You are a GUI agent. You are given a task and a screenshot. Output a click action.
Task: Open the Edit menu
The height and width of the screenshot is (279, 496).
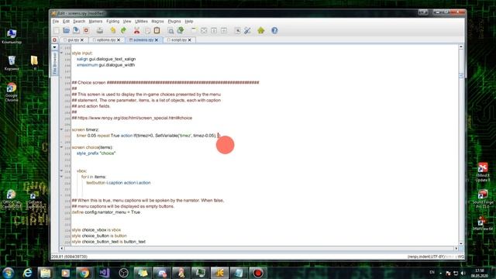(x=66, y=21)
